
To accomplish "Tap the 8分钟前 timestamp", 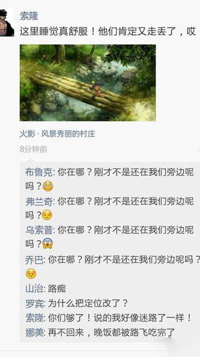I will coord(33,150).
